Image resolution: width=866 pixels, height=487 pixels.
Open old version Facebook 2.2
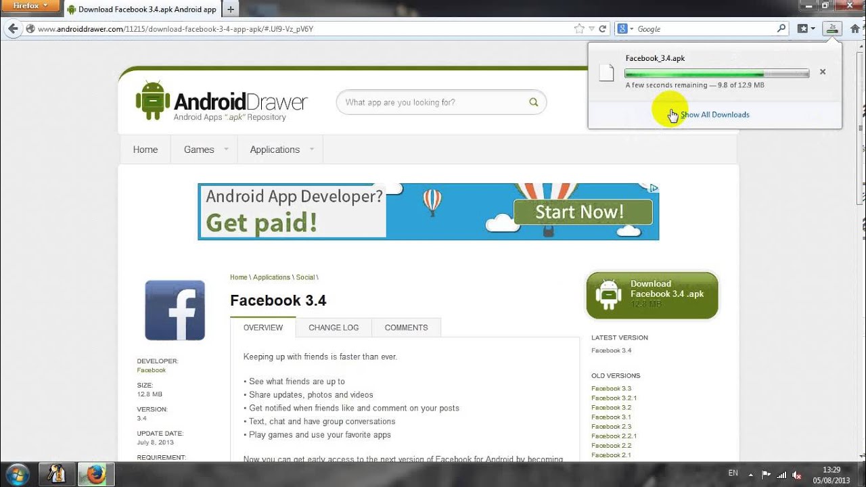pos(611,445)
